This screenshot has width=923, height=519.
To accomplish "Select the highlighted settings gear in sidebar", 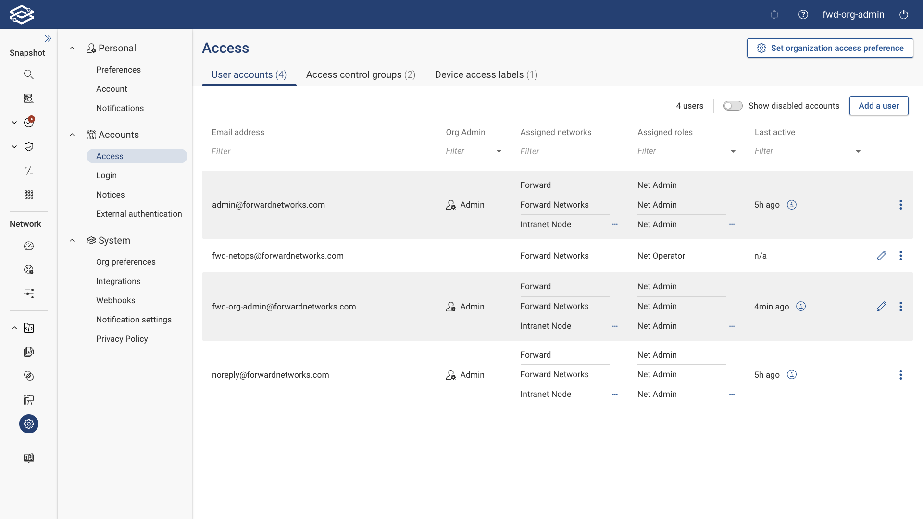I will (29, 424).
